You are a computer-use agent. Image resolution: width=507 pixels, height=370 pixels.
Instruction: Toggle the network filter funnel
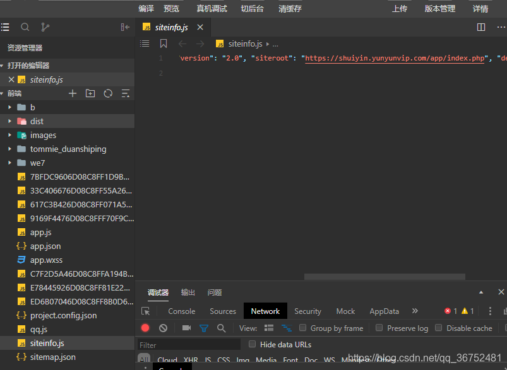tap(204, 328)
